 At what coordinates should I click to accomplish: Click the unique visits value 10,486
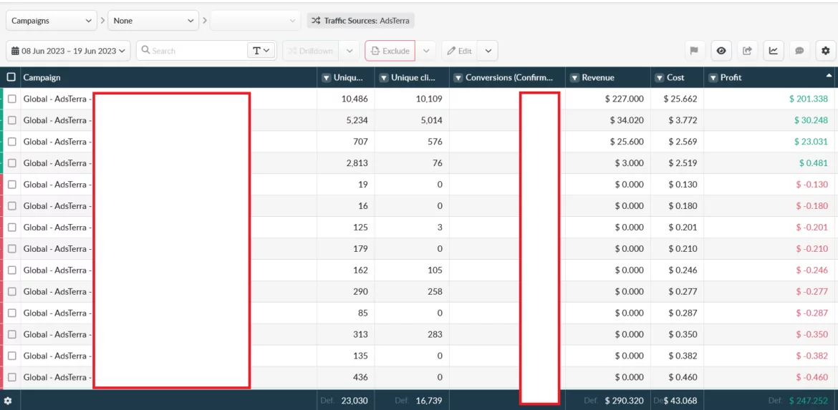355,99
